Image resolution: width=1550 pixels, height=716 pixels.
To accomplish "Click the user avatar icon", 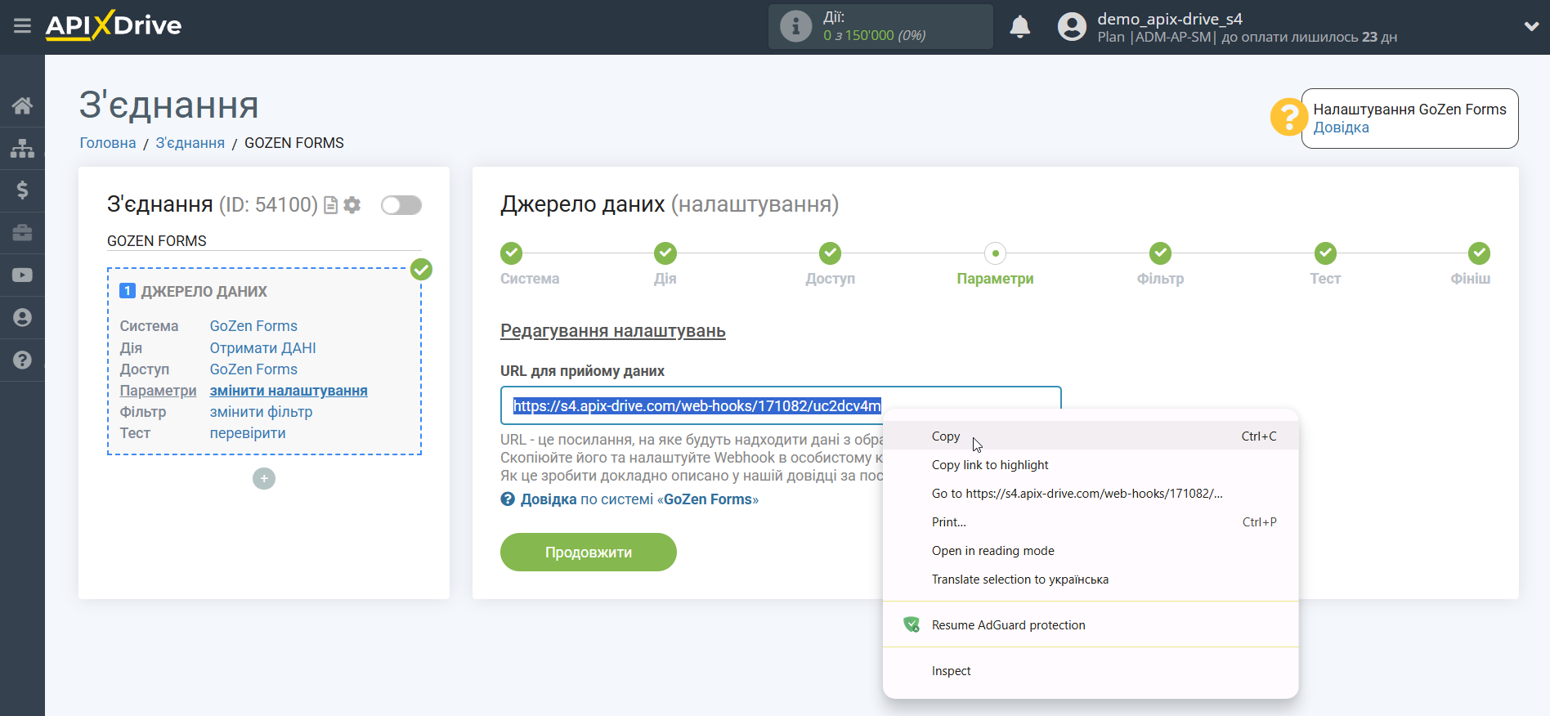I will point(1072,26).
